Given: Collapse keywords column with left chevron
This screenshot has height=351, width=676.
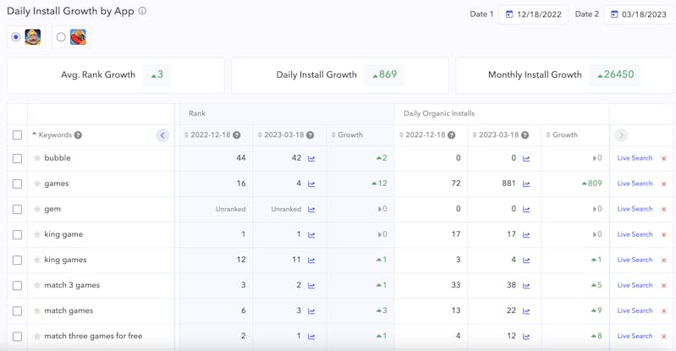Looking at the screenshot, I should pos(162,135).
